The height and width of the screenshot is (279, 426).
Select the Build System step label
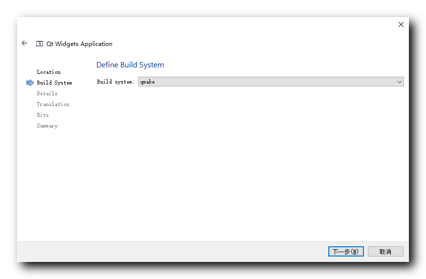point(54,83)
